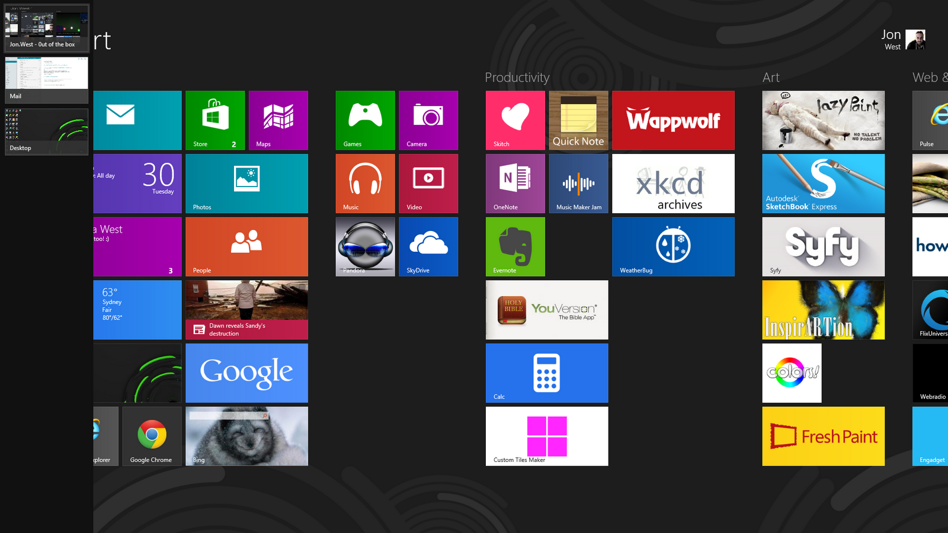The height and width of the screenshot is (533, 948).
Task: Open the Bing tile with the seal photo
Action: [246, 436]
